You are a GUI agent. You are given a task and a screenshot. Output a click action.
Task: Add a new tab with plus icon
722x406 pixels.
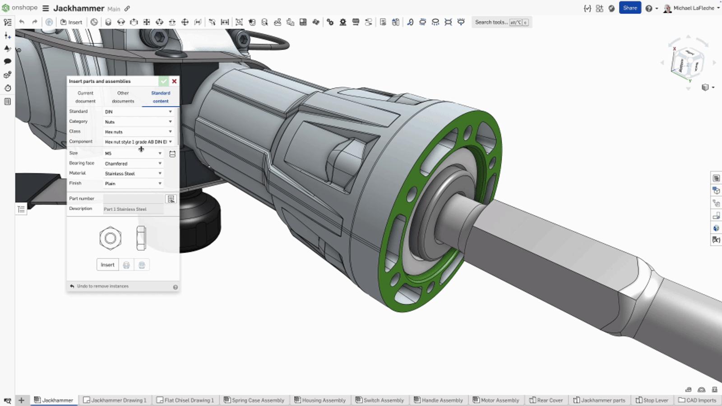(21, 400)
